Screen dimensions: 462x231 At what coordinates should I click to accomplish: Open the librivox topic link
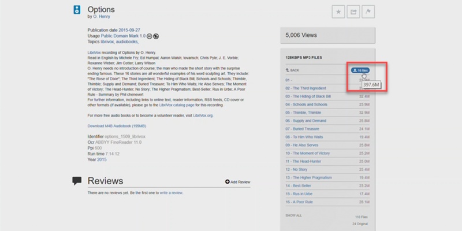point(107,42)
